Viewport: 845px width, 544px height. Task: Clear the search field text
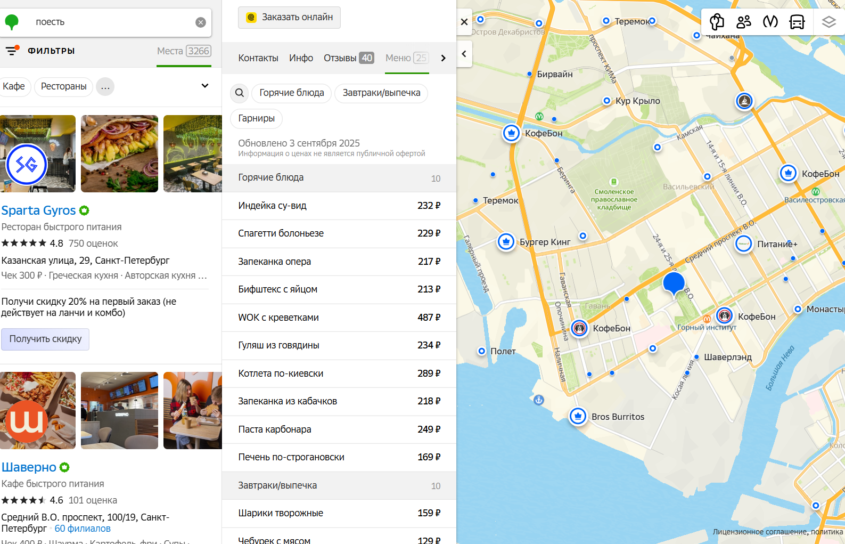[x=201, y=22]
